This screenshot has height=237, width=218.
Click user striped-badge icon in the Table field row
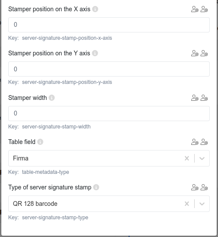(x=195, y=142)
